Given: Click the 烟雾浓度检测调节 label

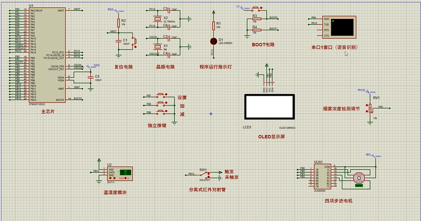Looking at the screenshot, I should [x=341, y=109].
